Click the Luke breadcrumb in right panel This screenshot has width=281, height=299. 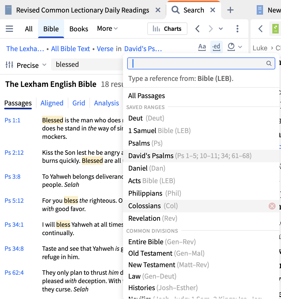(x=260, y=48)
